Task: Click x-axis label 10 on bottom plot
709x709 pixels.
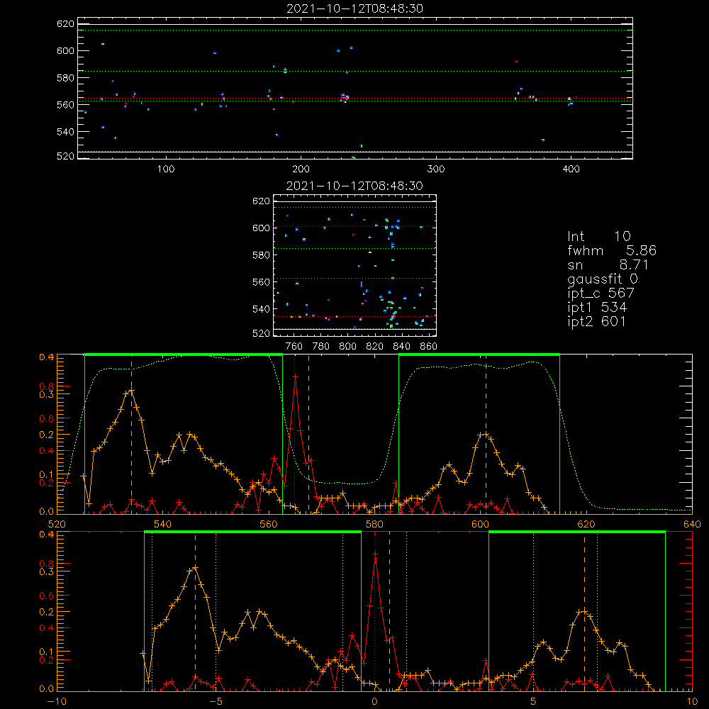Action: tap(692, 702)
